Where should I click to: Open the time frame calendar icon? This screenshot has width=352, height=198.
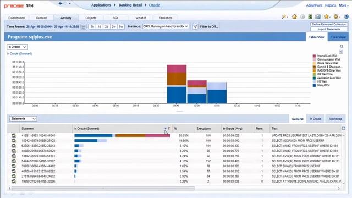pyautogui.click(x=83, y=26)
